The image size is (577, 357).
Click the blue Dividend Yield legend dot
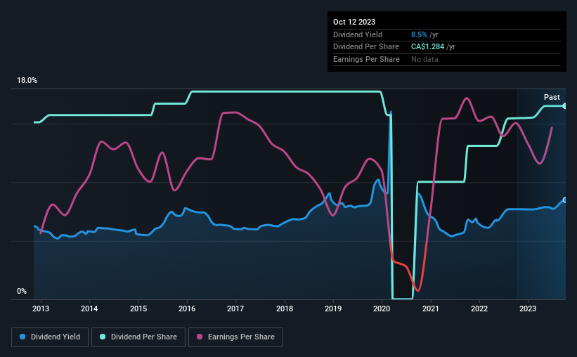tap(22, 337)
